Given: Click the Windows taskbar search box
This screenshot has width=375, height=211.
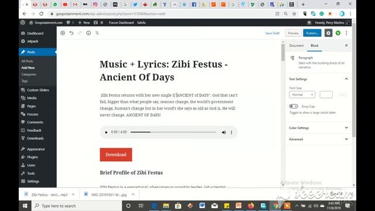Looking at the screenshot, I should coord(77,206).
